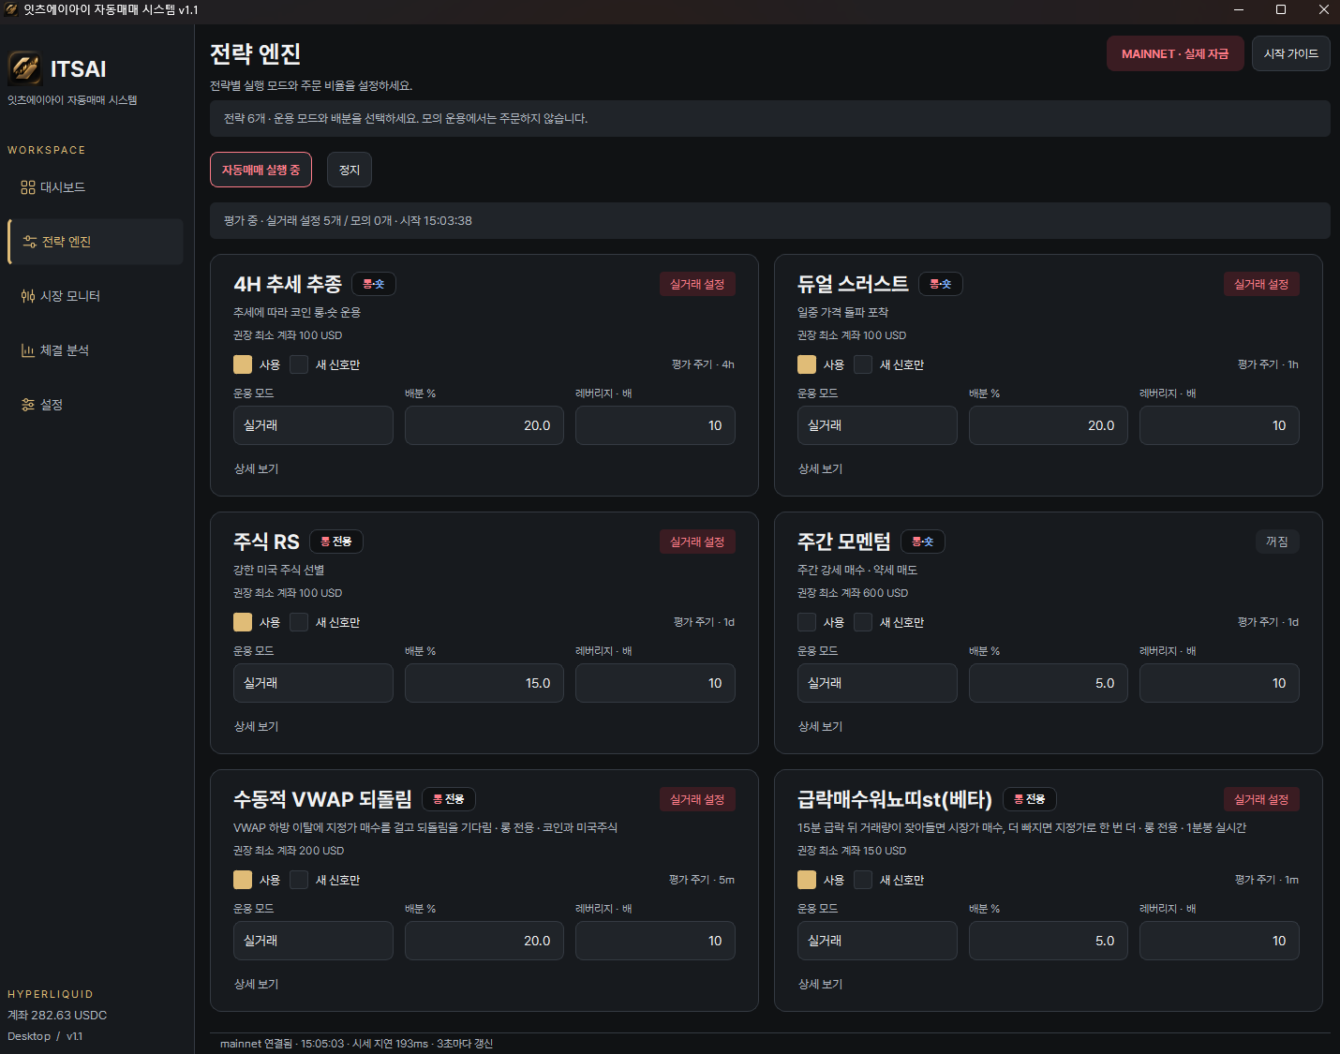Open settings via the 설정 sliders icon
Viewport: 1340px width, 1054px height.
pyautogui.click(x=28, y=405)
